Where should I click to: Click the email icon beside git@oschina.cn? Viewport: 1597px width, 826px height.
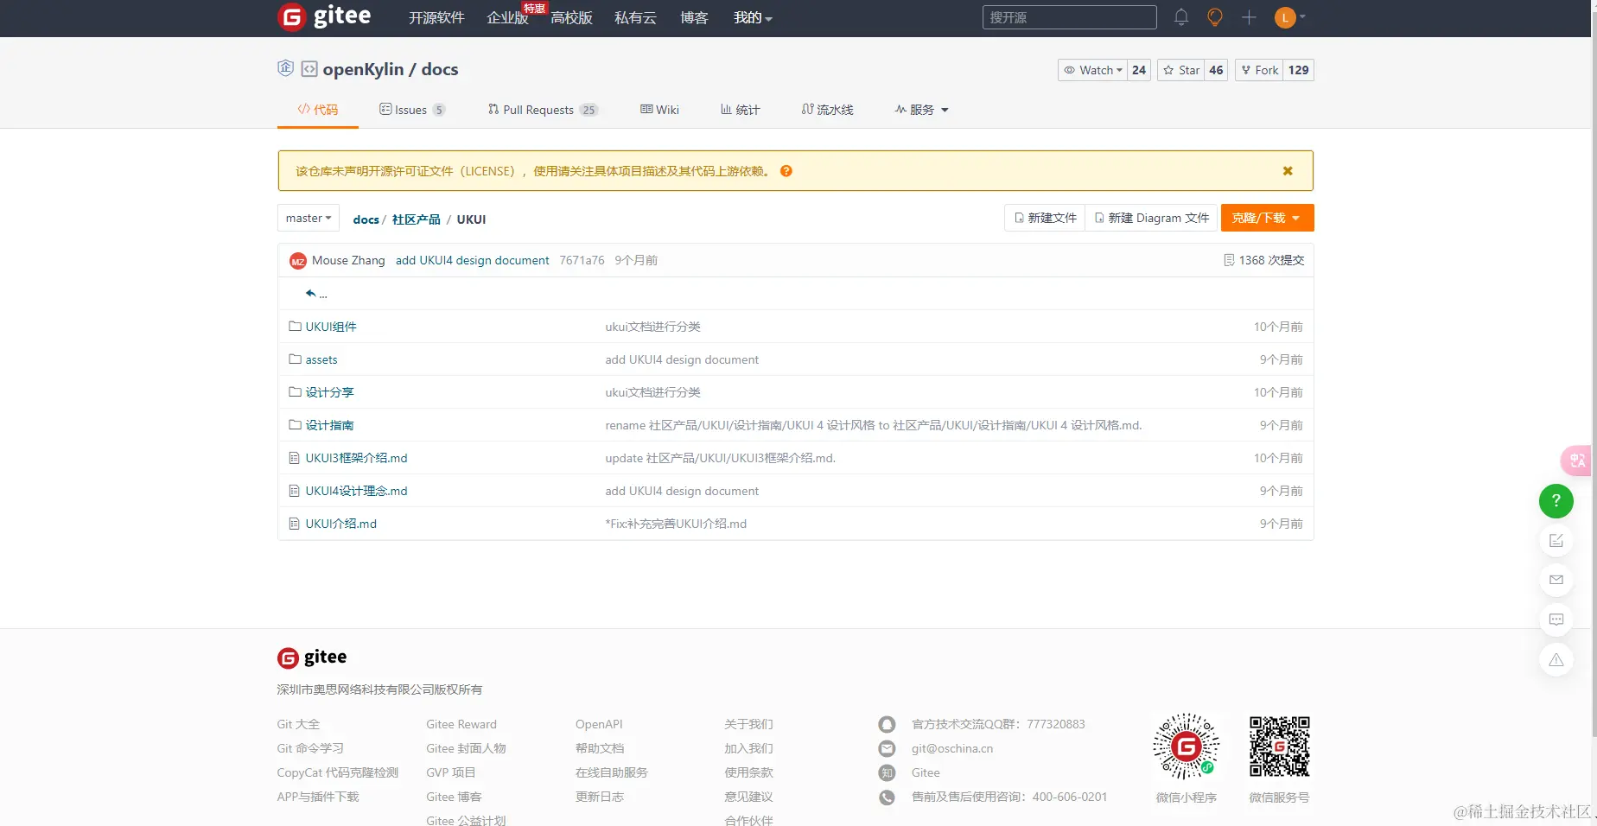pos(887,748)
